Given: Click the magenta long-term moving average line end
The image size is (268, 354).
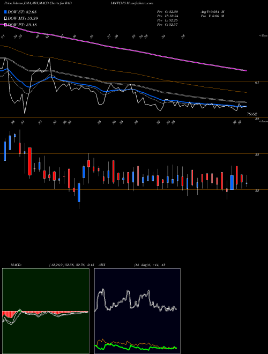Looking at the screenshot, I should tap(245, 71).
